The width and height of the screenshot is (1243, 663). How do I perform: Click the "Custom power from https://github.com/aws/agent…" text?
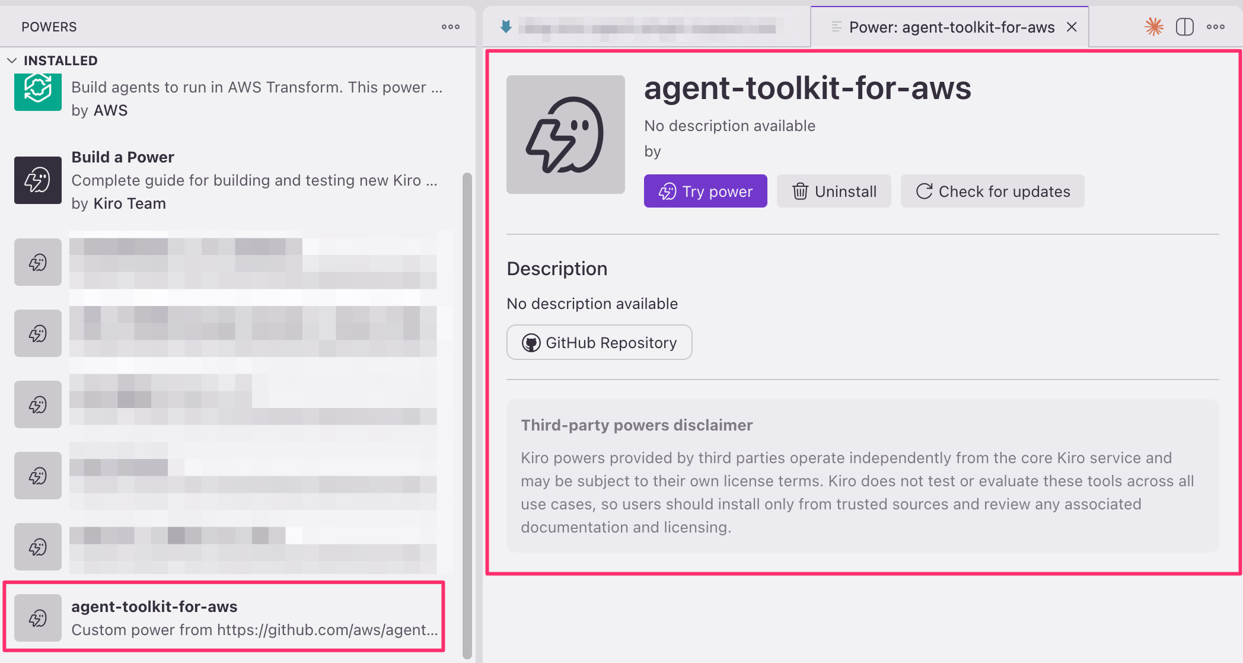point(255,630)
